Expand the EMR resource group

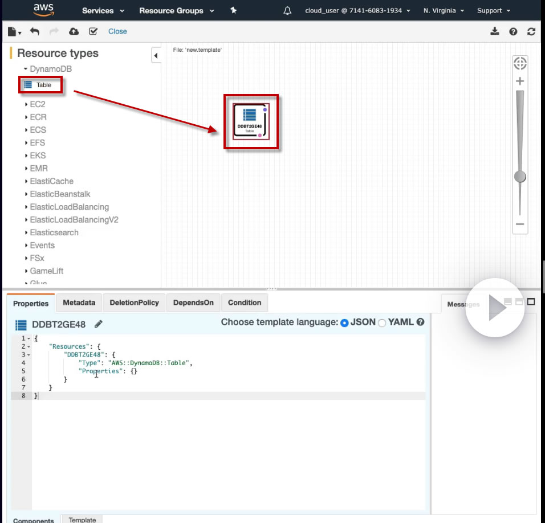coord(26,169)
